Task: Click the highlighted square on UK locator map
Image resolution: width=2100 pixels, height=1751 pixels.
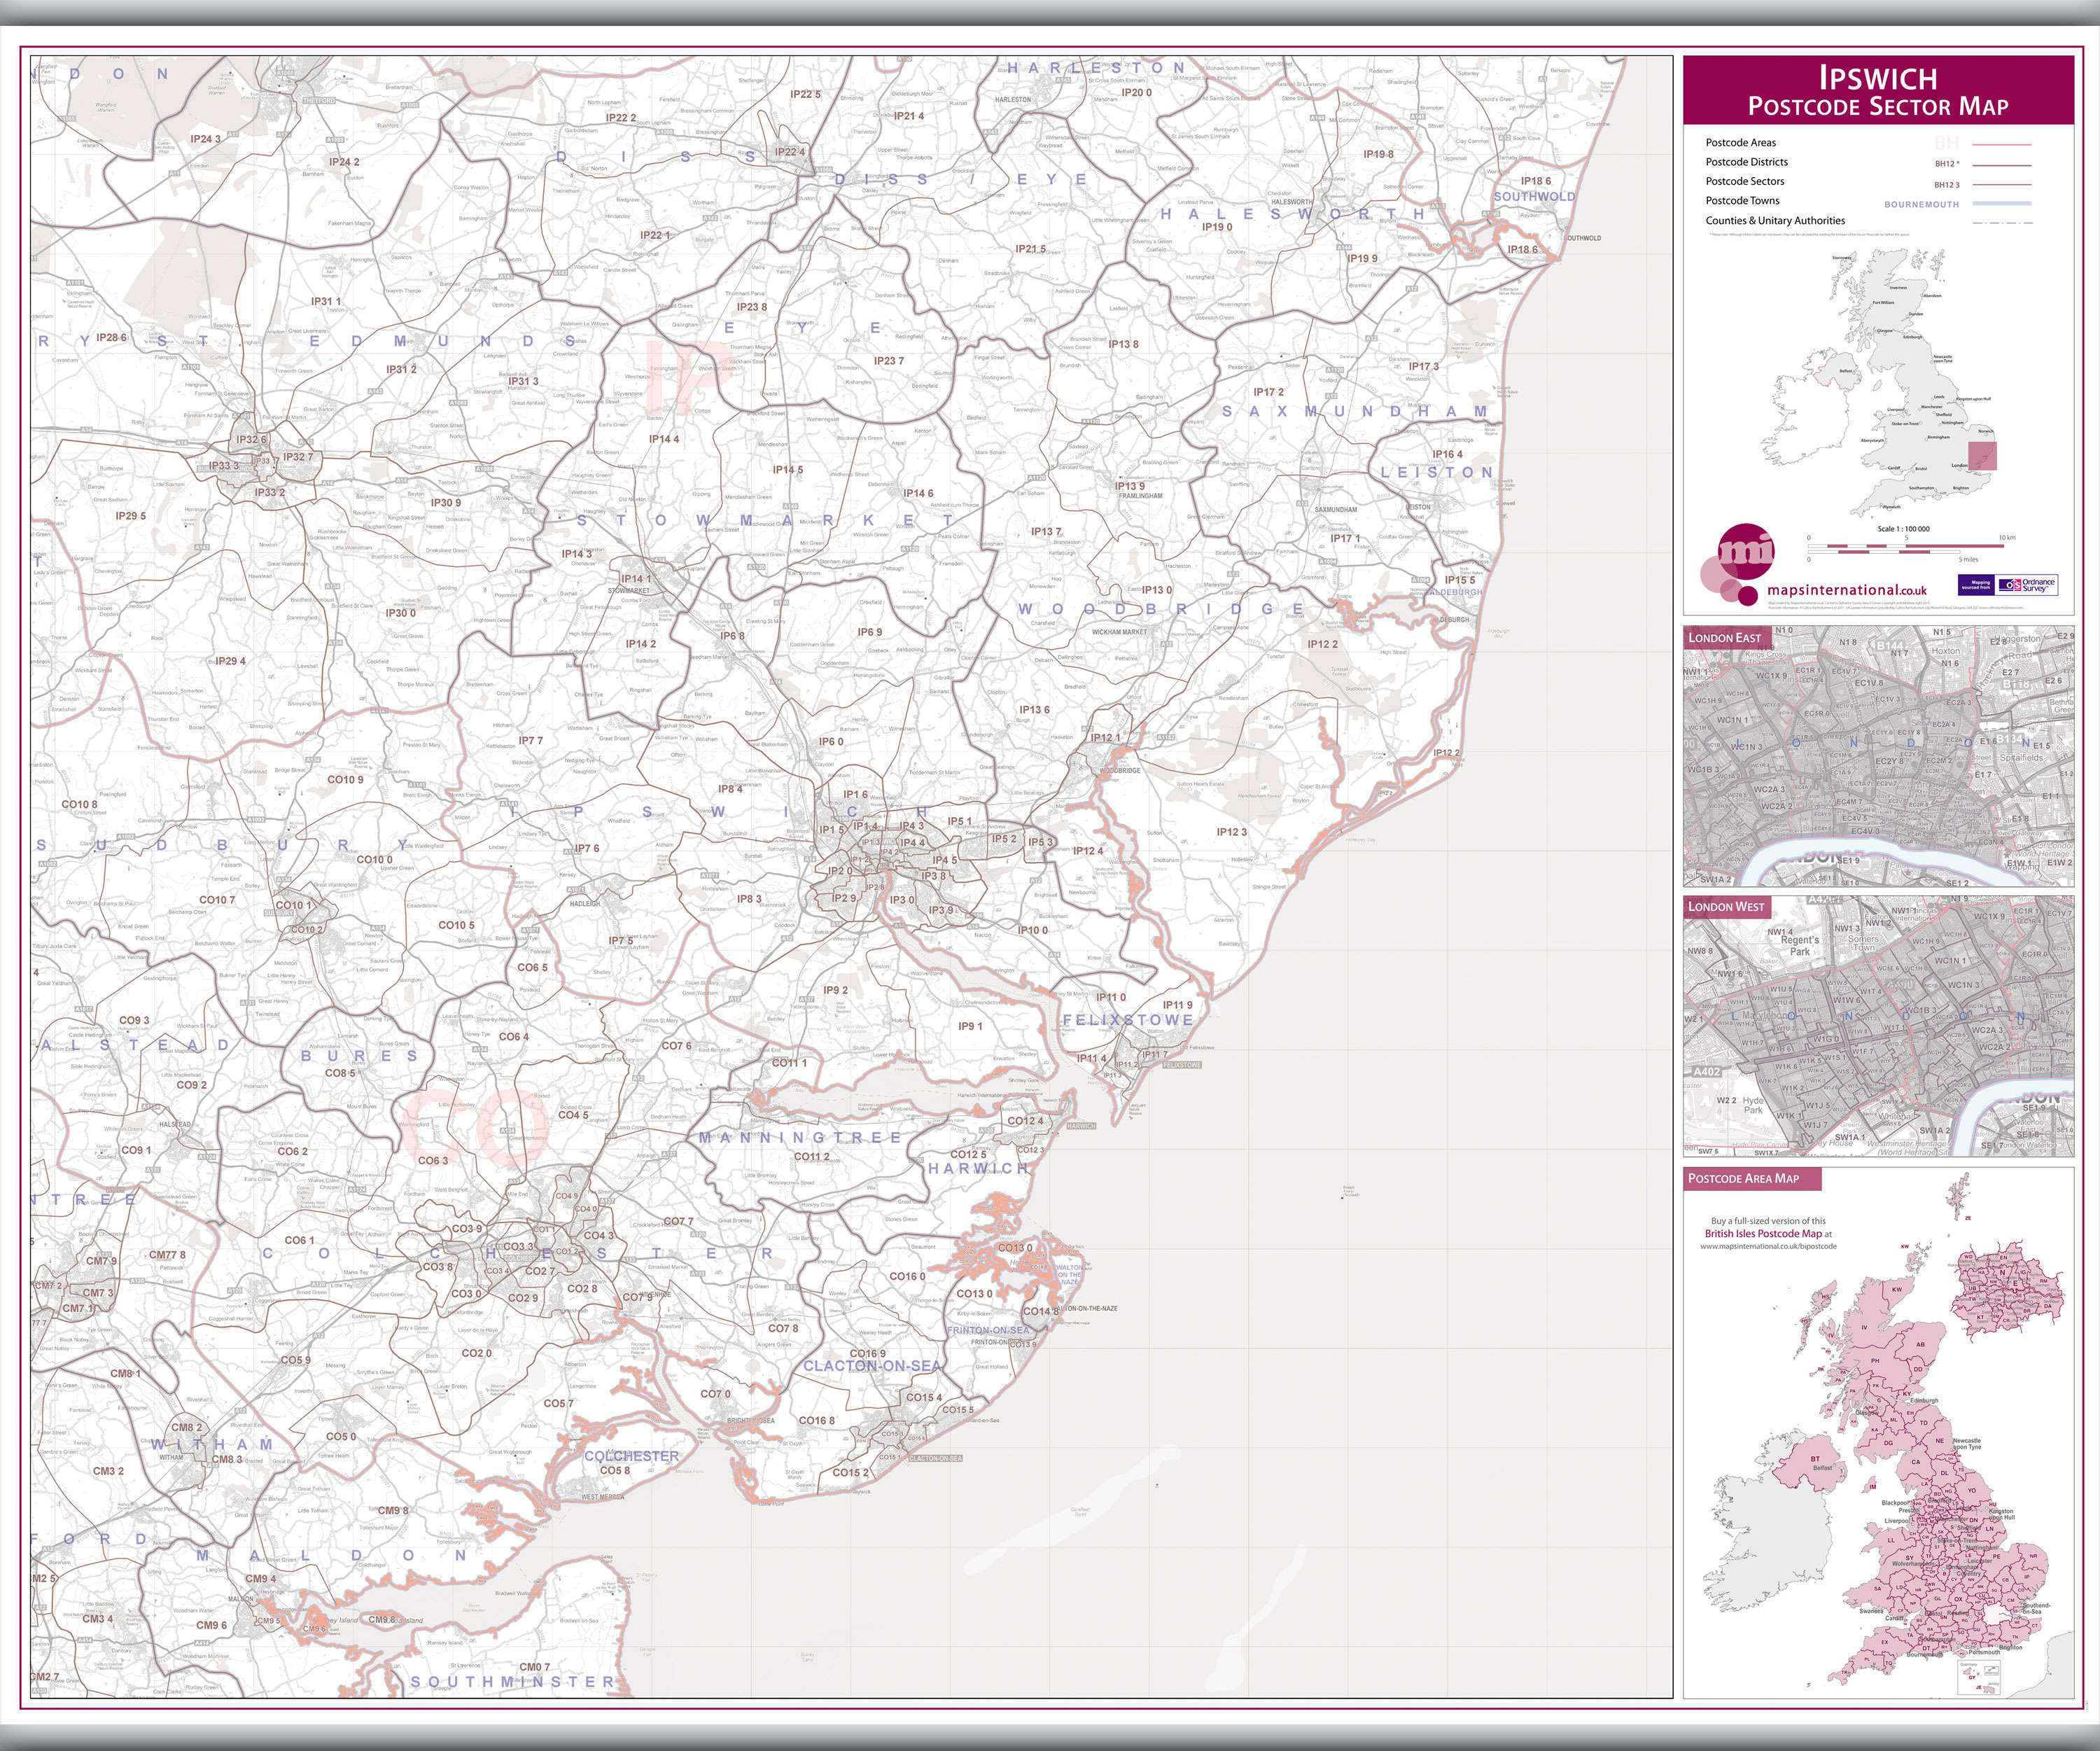Action: [x=1983, y=456]
